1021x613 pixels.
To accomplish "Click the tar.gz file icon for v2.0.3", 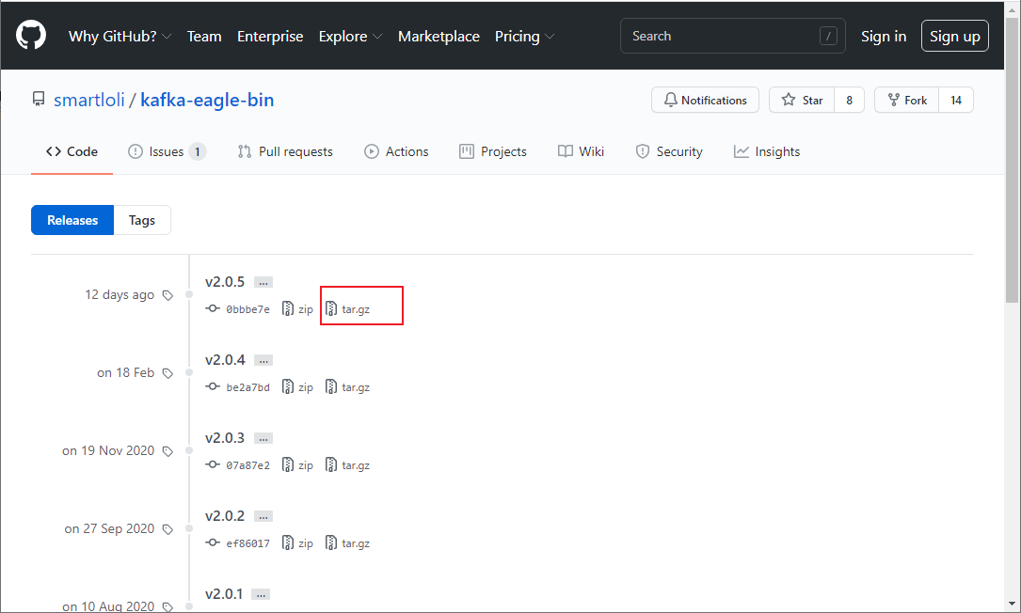I will pos(331,464).
